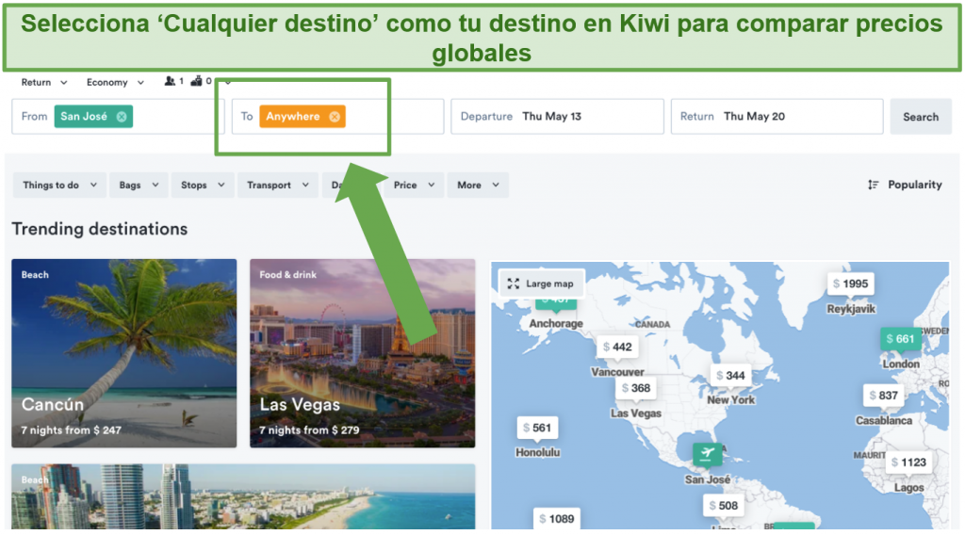This screenshot has height=535, width=965.
Task: Click the Large map button
Action: [542, 284]
